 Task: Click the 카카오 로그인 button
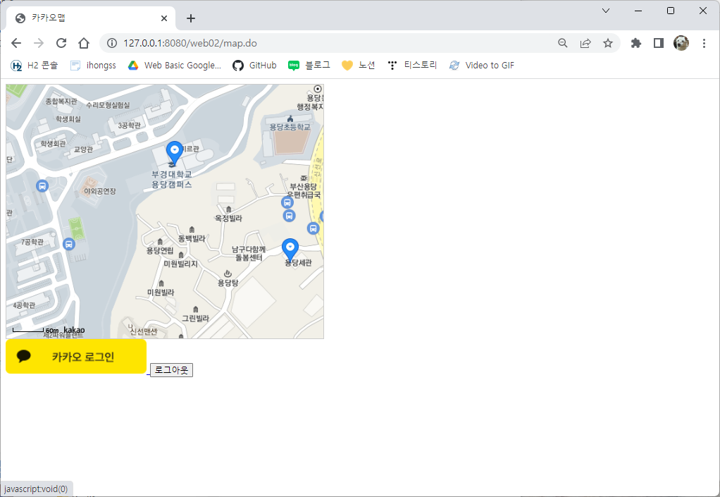(x=76, y=357)
